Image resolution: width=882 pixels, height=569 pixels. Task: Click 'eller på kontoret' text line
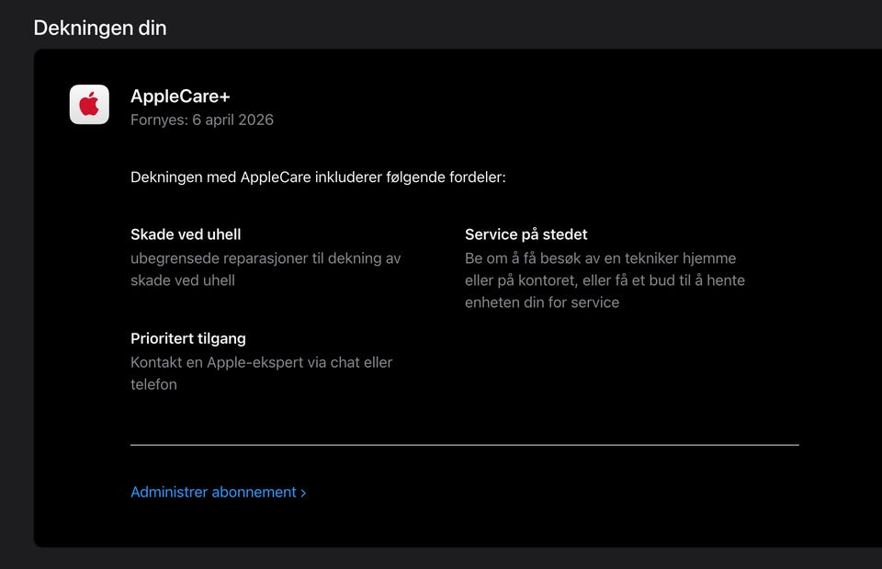pos(520,280)
